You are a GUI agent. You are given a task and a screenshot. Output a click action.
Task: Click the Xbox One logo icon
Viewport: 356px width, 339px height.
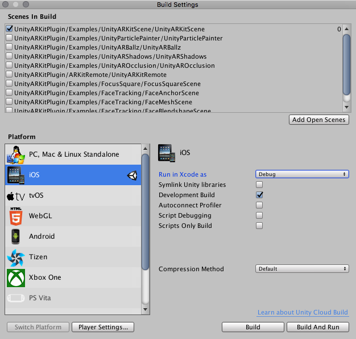16,278
